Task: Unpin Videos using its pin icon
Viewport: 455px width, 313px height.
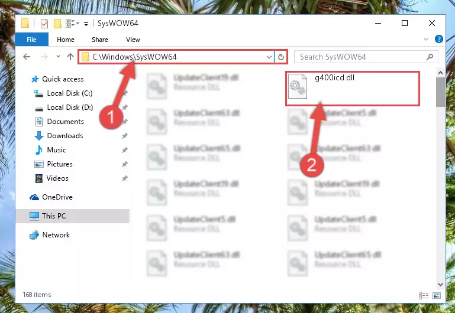Action: click(124, 178)
